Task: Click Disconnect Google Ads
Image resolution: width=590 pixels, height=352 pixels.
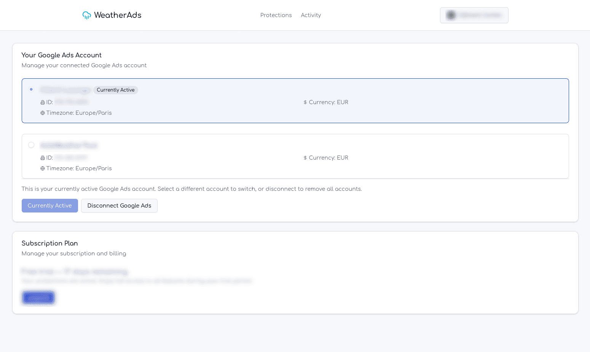Action: 119,205
